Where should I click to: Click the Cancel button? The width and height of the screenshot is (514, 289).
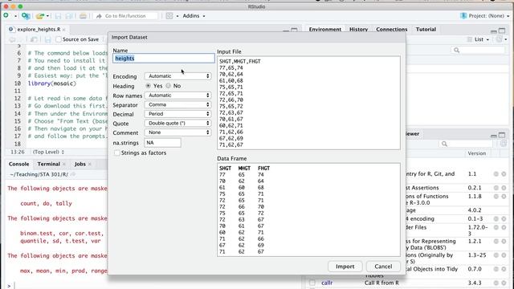(x=383, y=267)
